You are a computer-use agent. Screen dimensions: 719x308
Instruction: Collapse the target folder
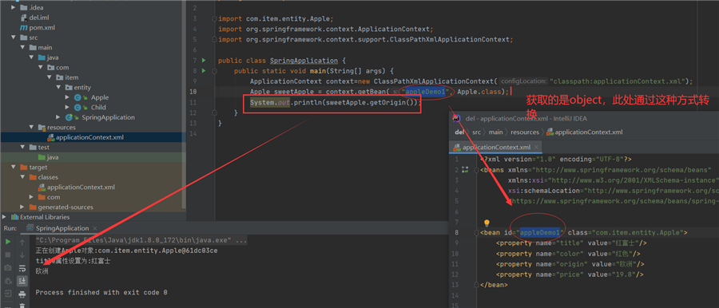13,168
